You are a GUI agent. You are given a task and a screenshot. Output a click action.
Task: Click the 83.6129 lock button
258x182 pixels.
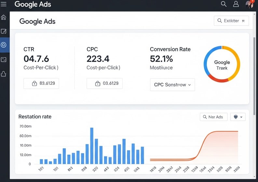[41, 83]
